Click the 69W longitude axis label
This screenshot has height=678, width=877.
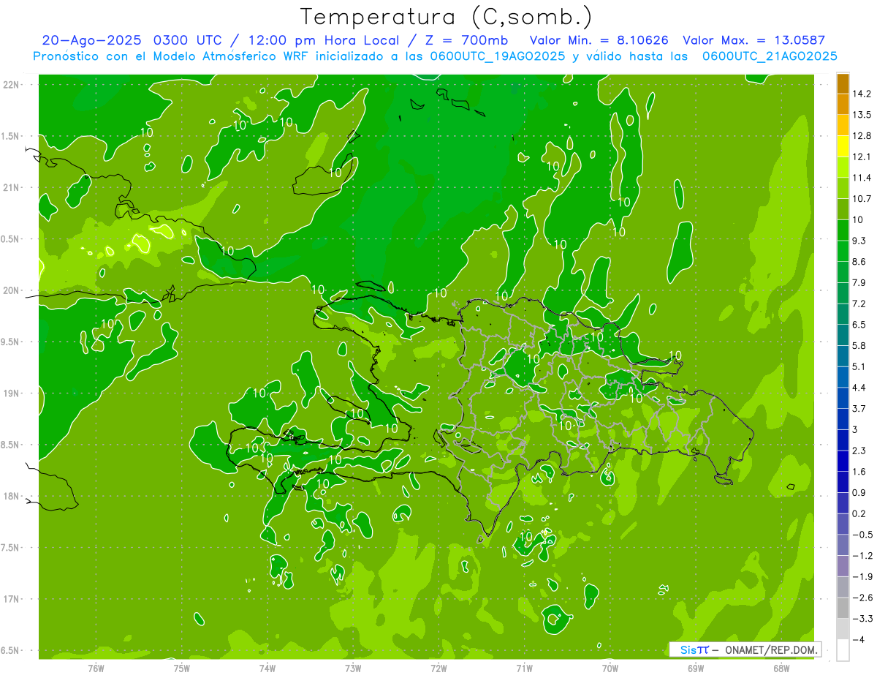coord(695,668)
